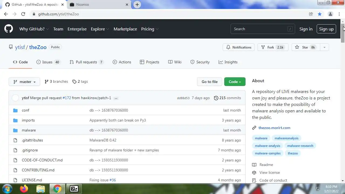Open the Chrome profile avatar icon
The height and width of the screenshot is (194, 345).
pyautogui.click(x=330, y=14)
